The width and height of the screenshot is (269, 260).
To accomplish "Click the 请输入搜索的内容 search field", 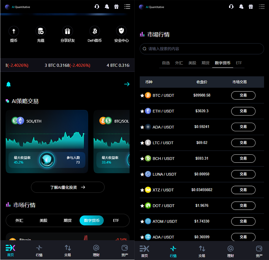I will (202, 49).
